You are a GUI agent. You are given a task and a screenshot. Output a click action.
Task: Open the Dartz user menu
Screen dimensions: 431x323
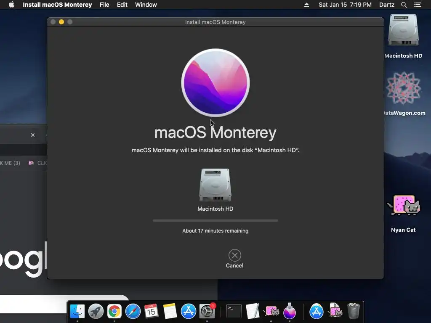point(387,5)
